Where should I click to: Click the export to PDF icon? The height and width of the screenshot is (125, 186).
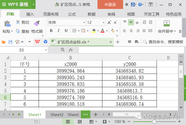point(17,42)
